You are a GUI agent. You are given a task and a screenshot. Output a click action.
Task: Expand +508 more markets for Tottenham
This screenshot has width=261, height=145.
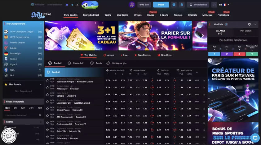197,81
